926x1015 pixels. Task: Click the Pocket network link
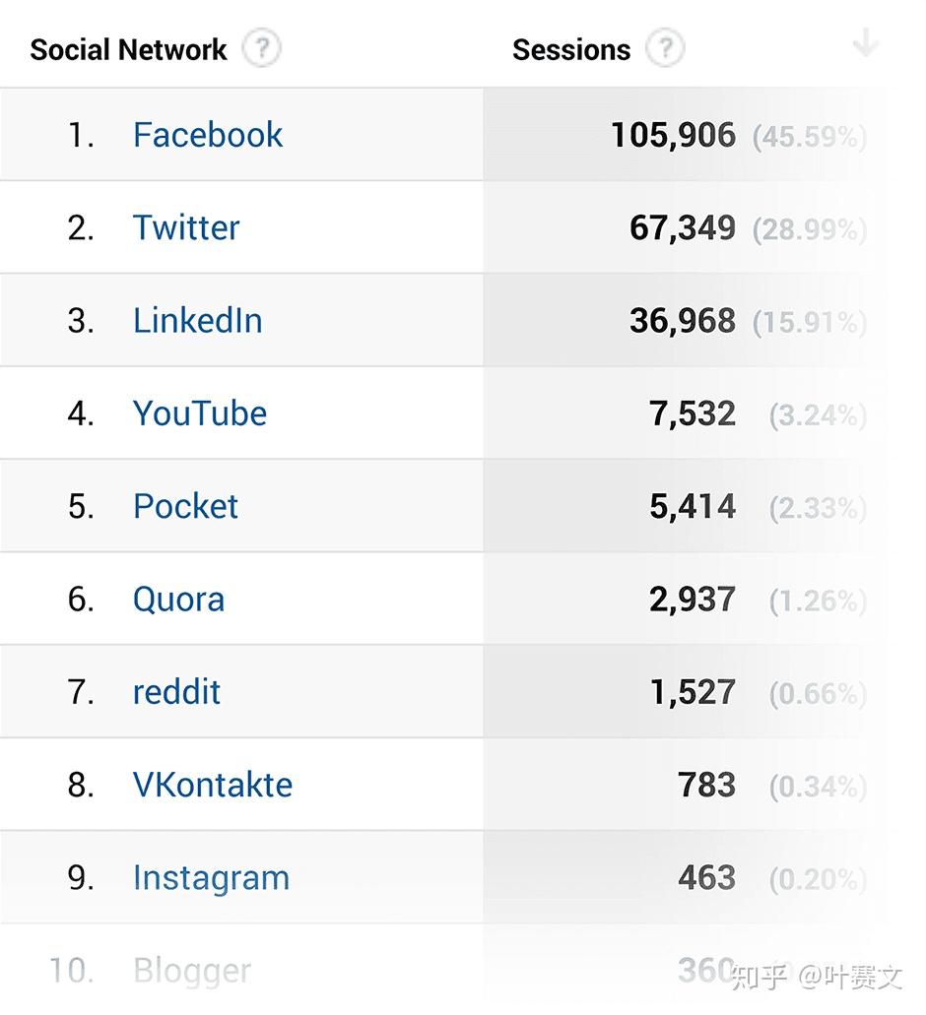click(x=185, y=506)
